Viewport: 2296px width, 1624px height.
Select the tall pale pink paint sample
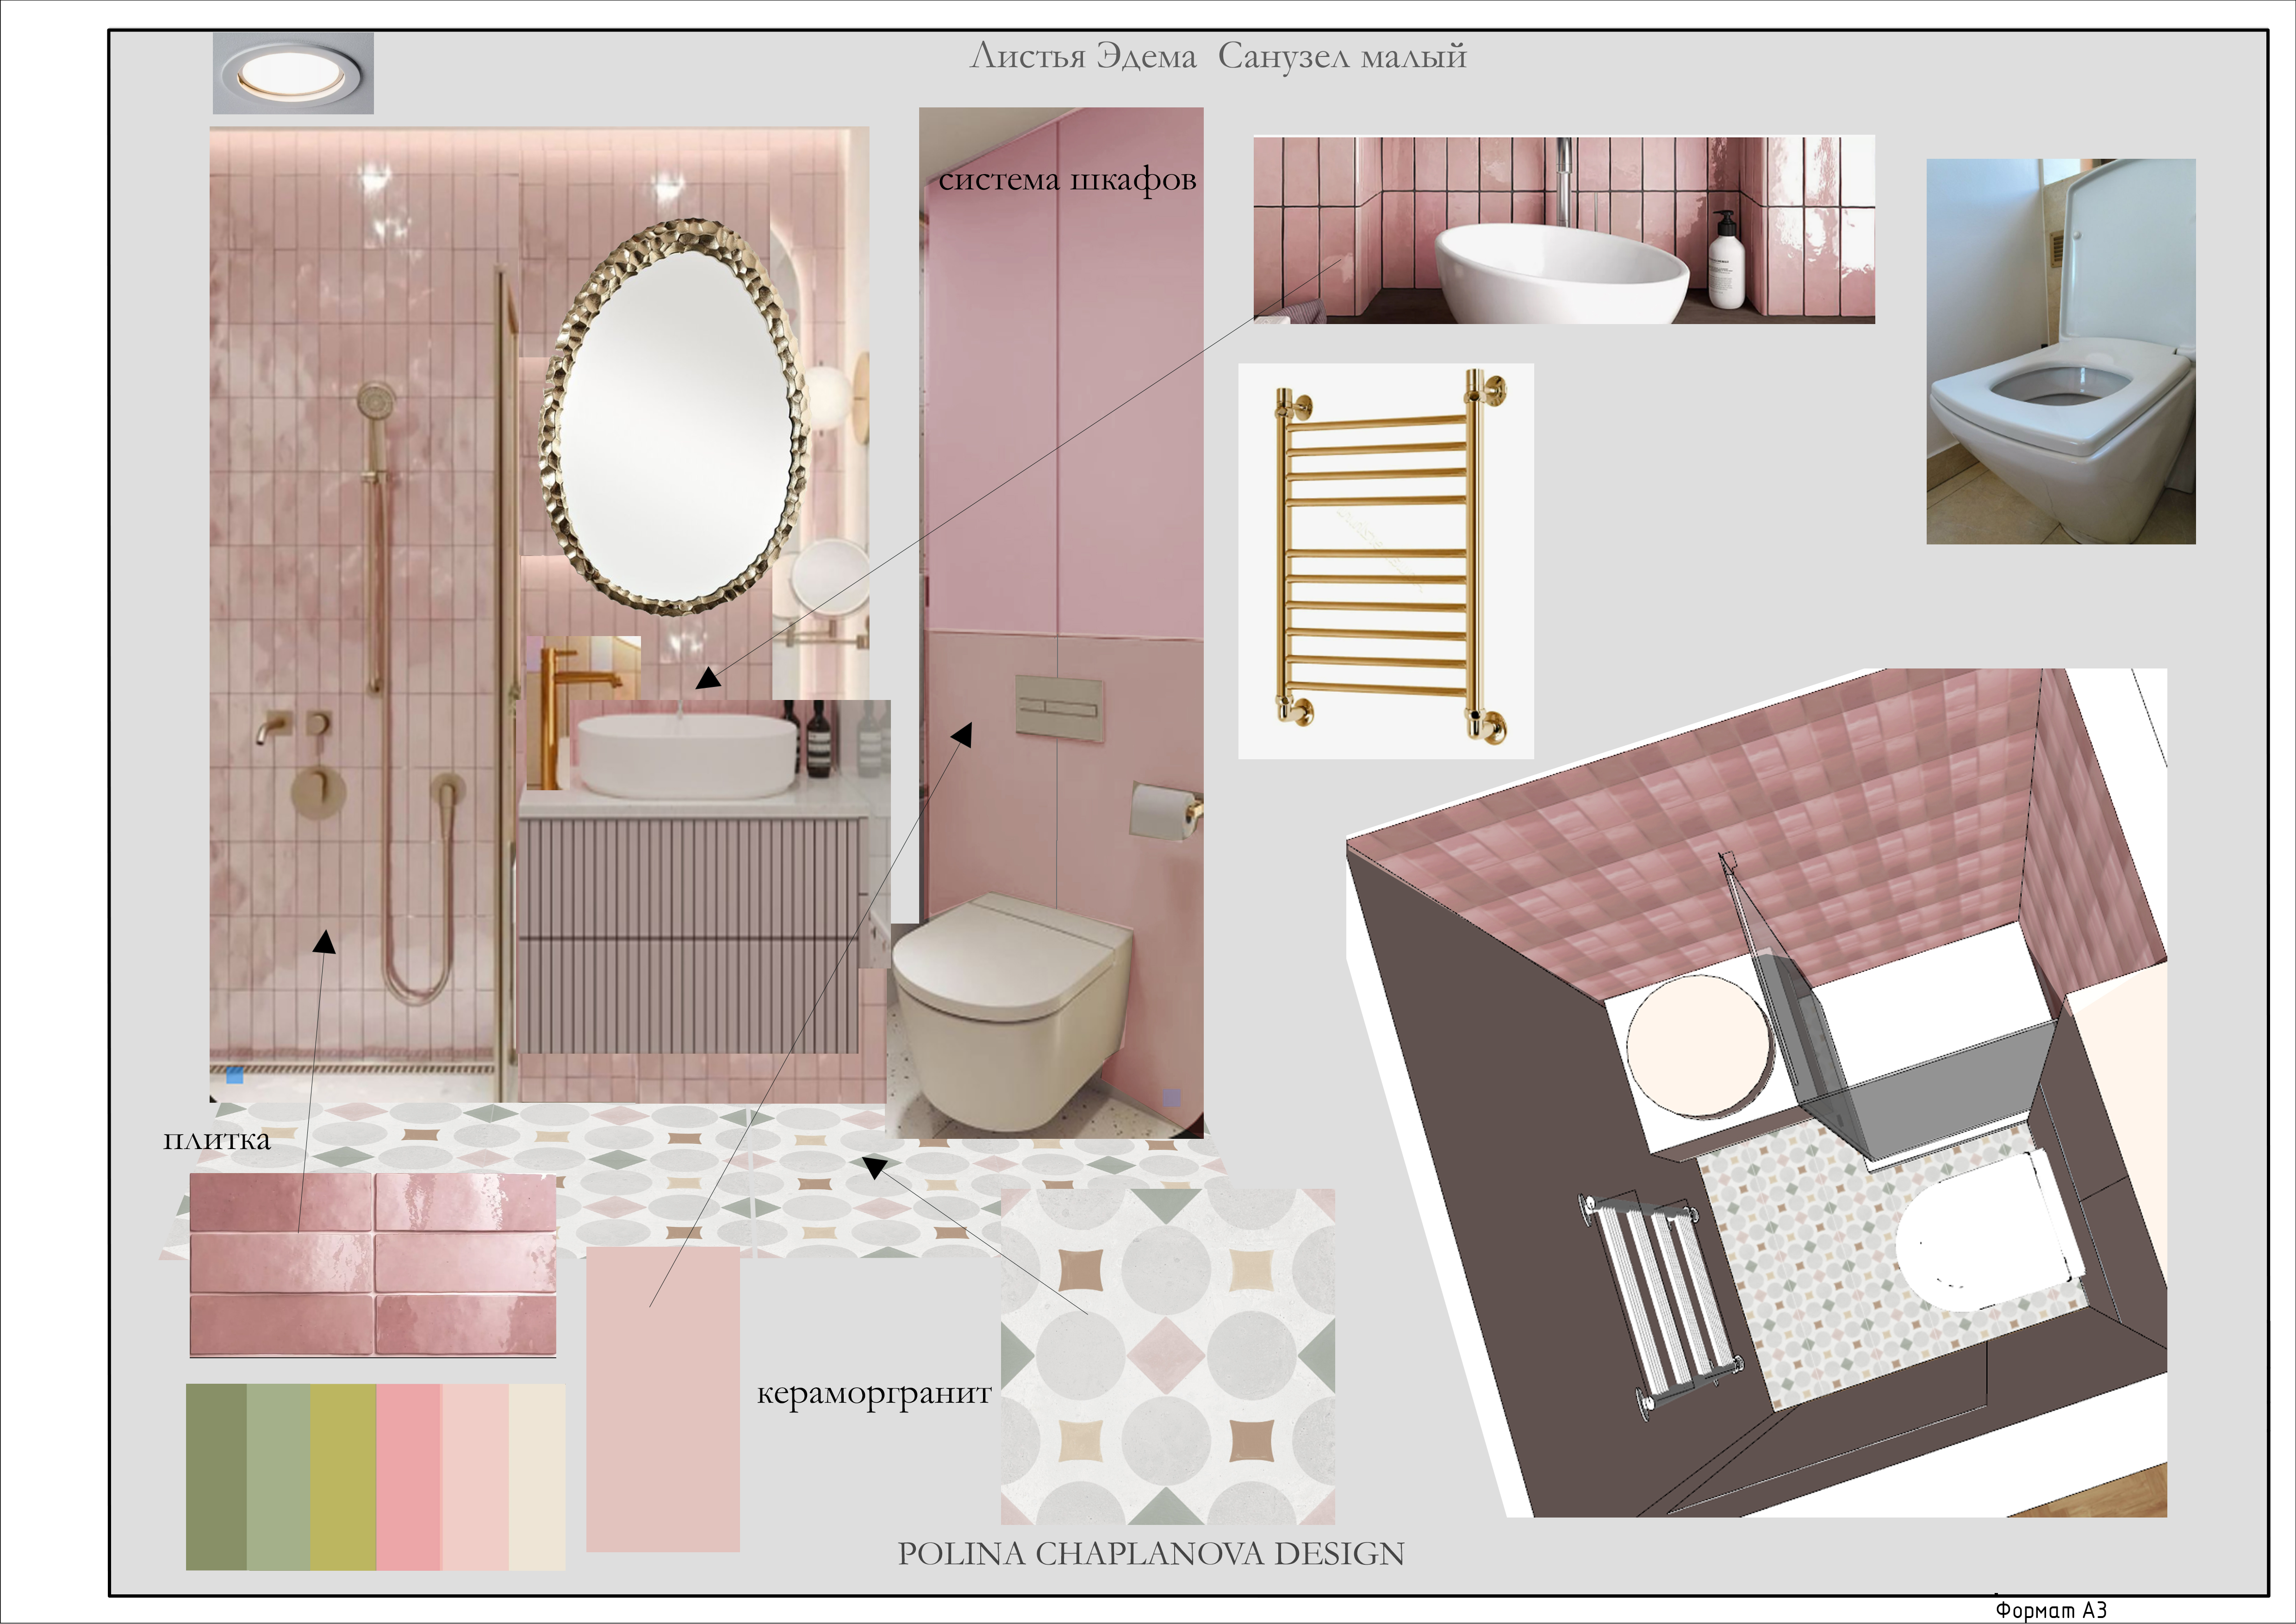click(663, 1399)
